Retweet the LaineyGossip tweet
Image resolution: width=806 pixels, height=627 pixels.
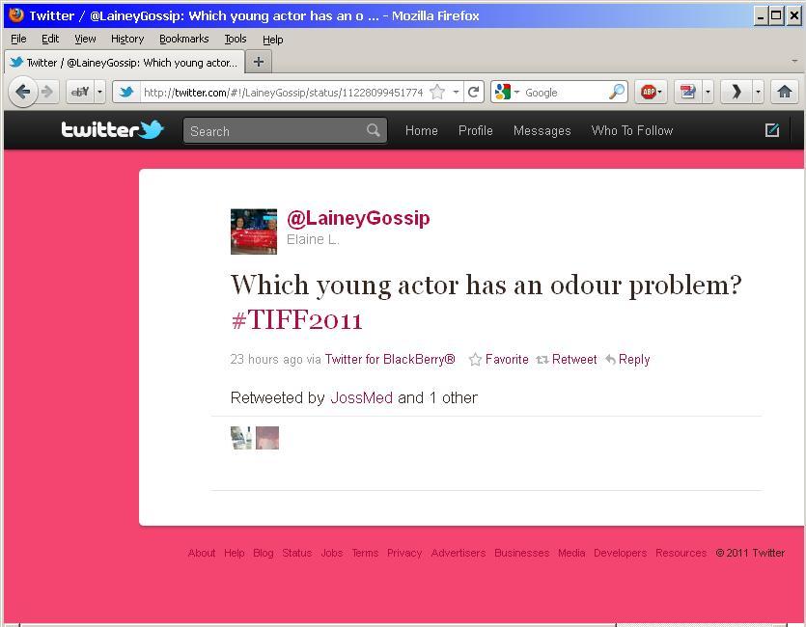(566, 359)
